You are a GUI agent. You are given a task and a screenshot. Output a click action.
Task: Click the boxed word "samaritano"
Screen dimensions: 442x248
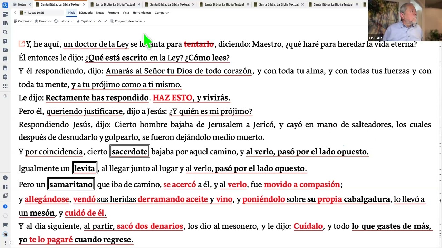pyautogui.click(x=71, y=184)
